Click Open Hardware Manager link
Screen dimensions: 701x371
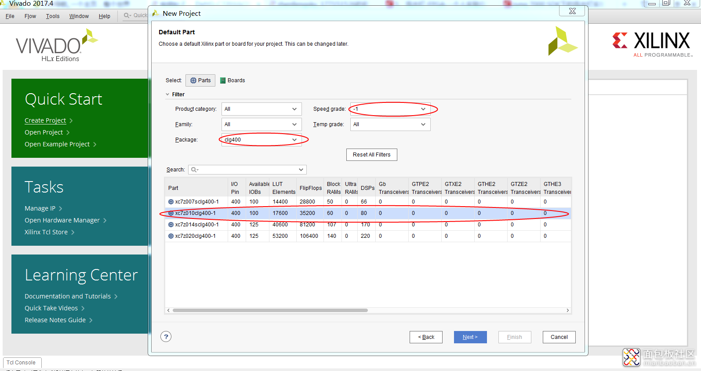click(x=62, y=220)
